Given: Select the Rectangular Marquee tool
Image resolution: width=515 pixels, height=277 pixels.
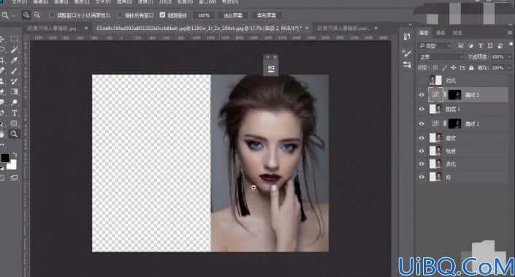Looking at the screenshot, I should [14, 39].
